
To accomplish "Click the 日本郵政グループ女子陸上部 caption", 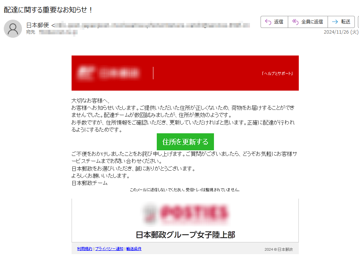I will pyautogui.click(x=186, y=235).
